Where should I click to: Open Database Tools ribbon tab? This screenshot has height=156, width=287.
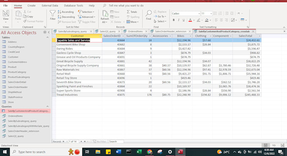tap(73, 5)
